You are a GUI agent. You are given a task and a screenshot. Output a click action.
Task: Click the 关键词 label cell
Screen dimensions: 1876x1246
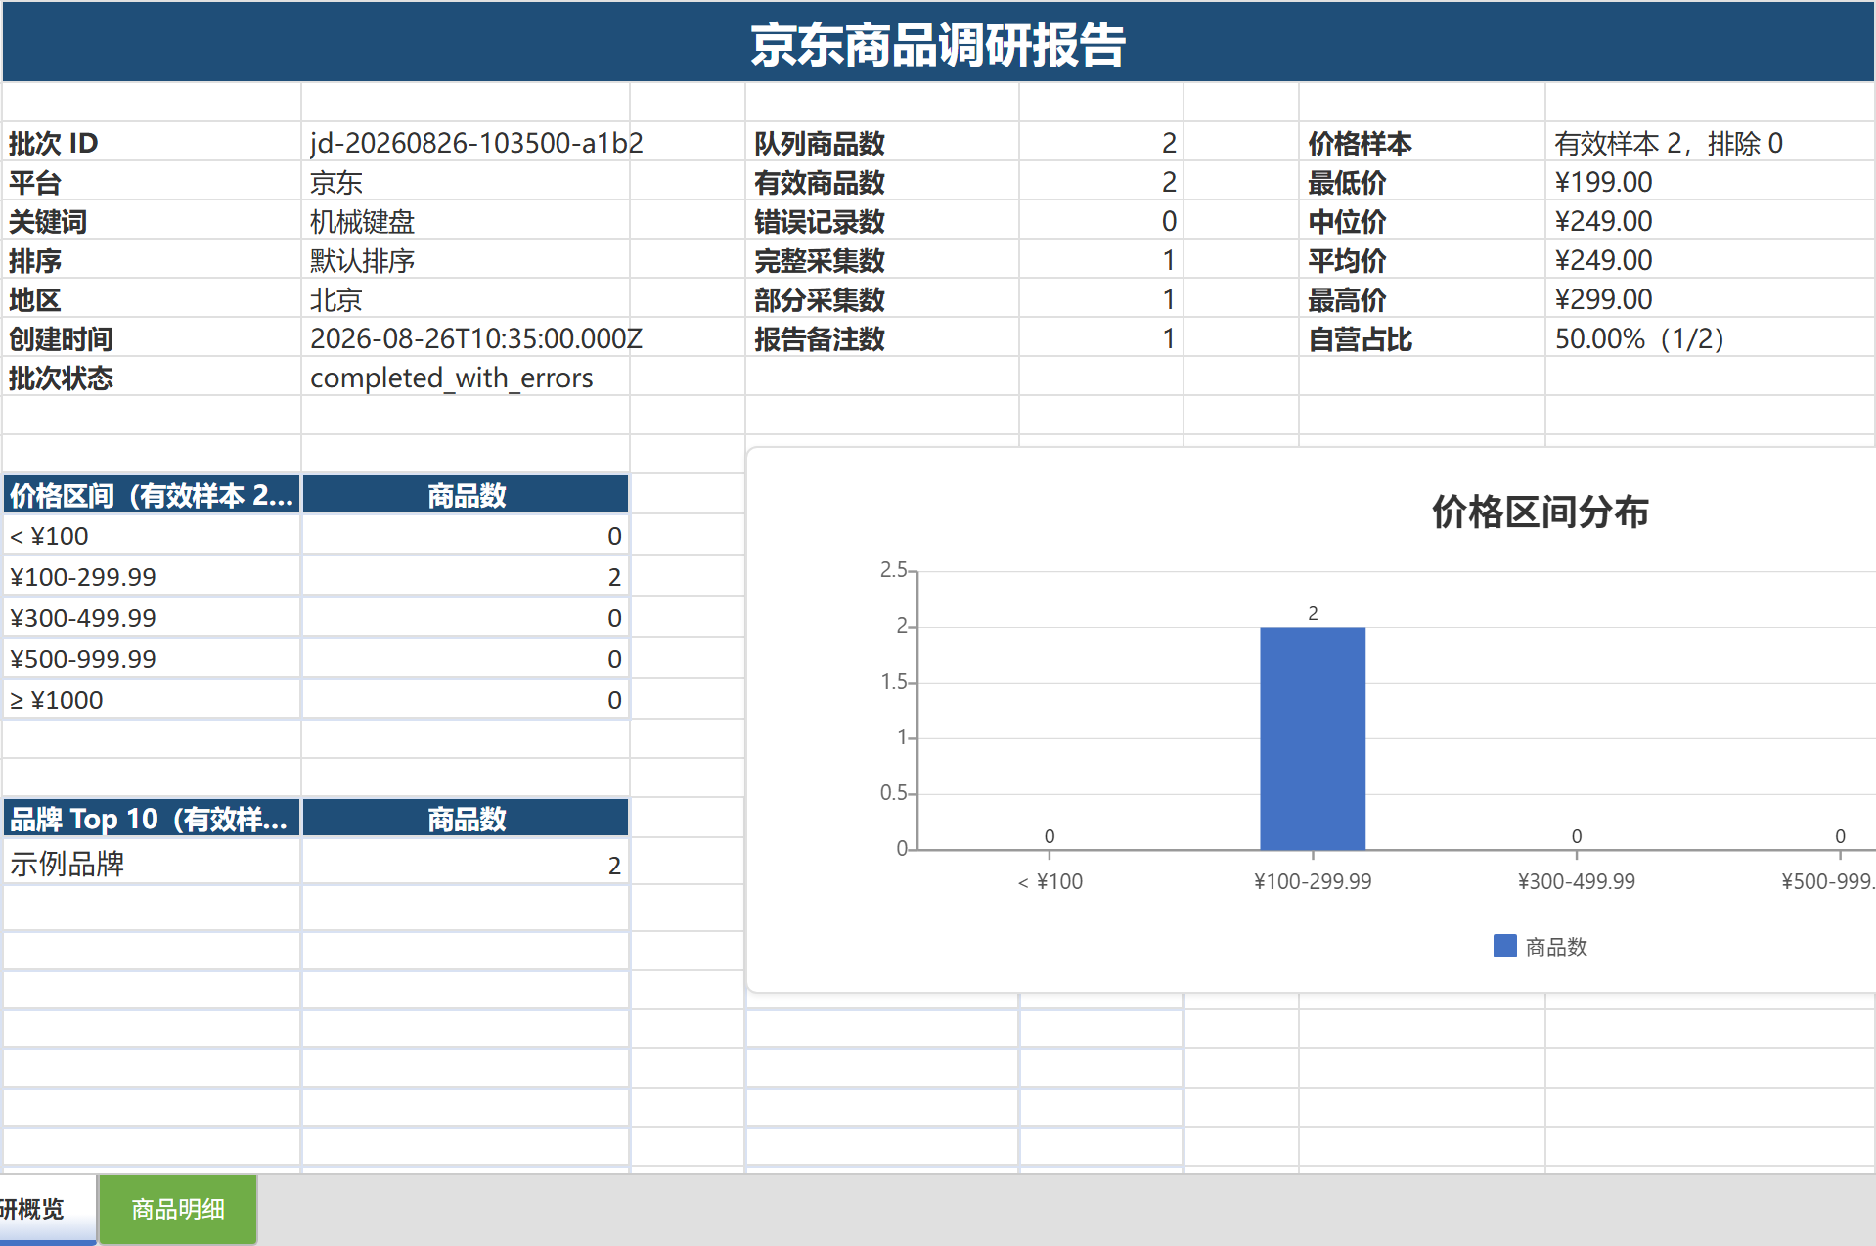coord(152,221)
